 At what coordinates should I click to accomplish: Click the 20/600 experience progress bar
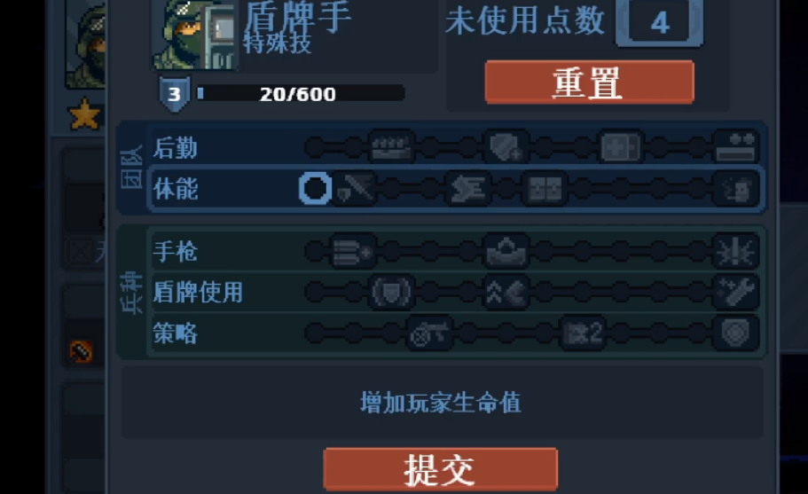click(x=301, y=94)
